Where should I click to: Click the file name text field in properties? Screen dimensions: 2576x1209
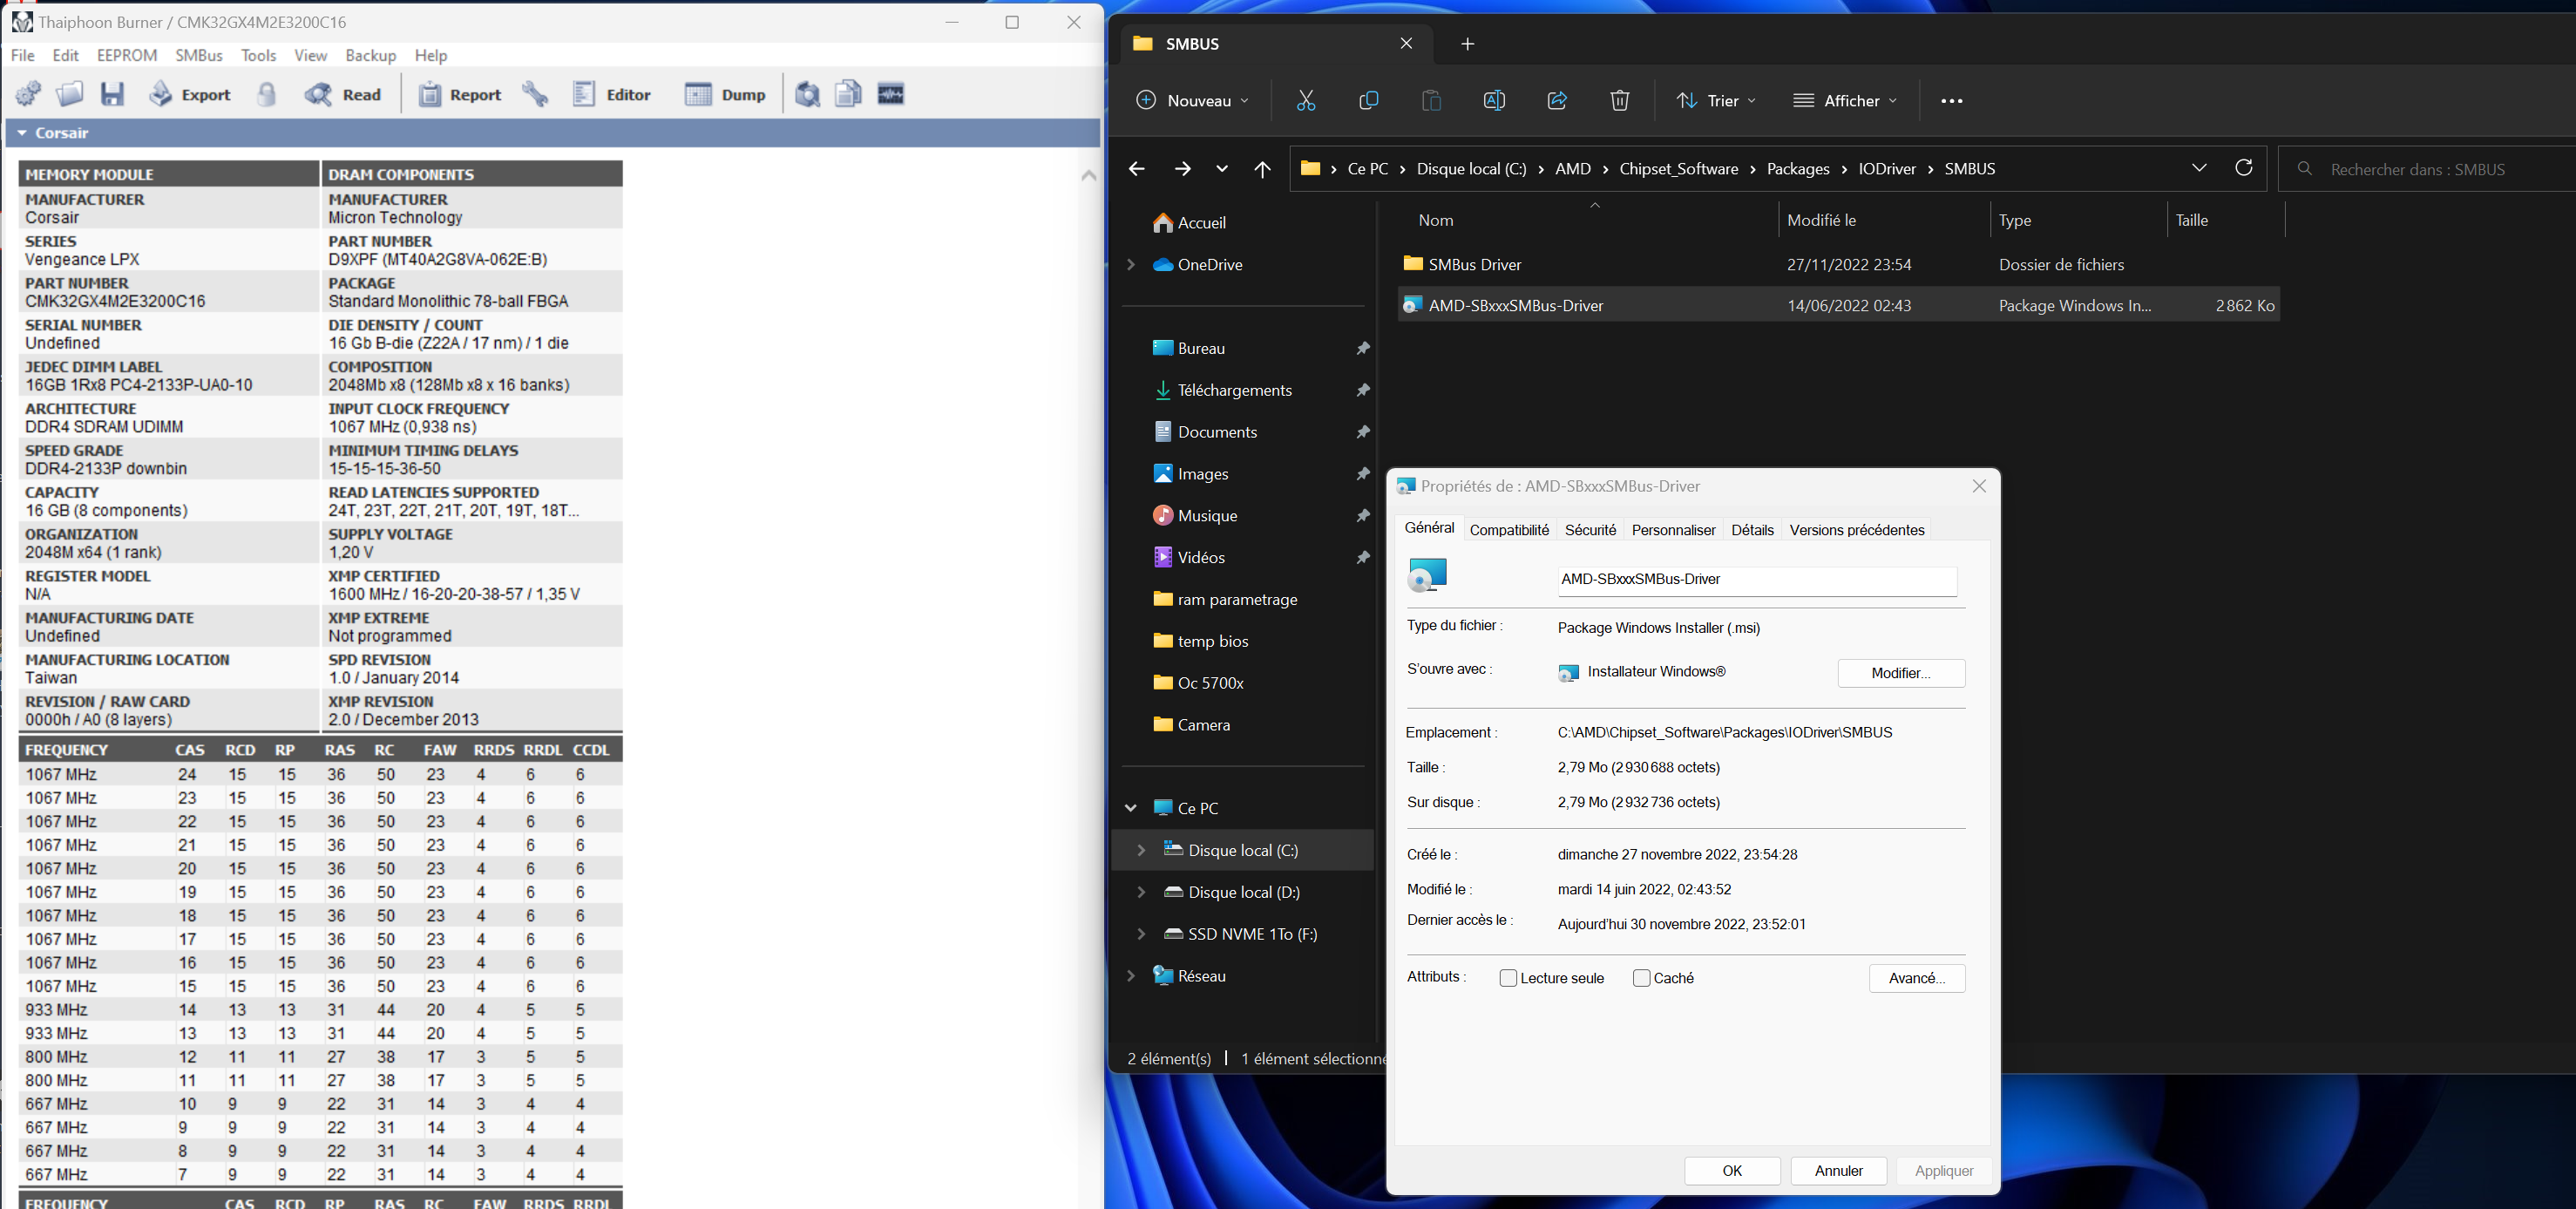(1756, 580)
